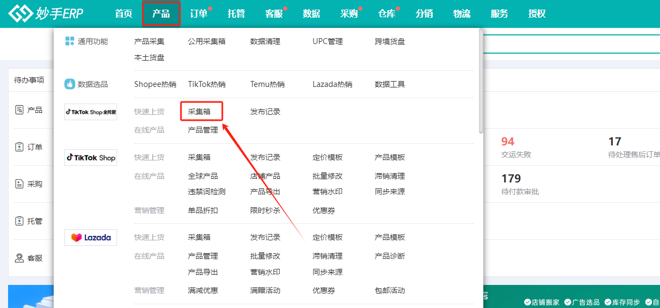The width and height of the screenshot is (660, 308).
Task: Click the dropdown menu scrollbar
Action: tap(481, 82)
